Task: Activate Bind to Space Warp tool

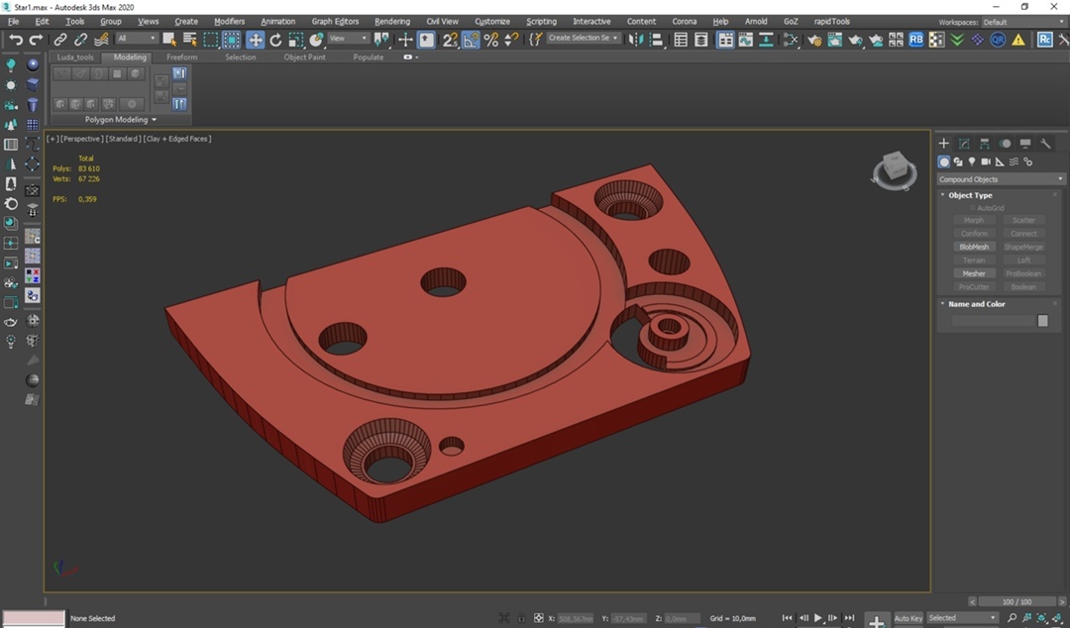Action: coord(101,40)
